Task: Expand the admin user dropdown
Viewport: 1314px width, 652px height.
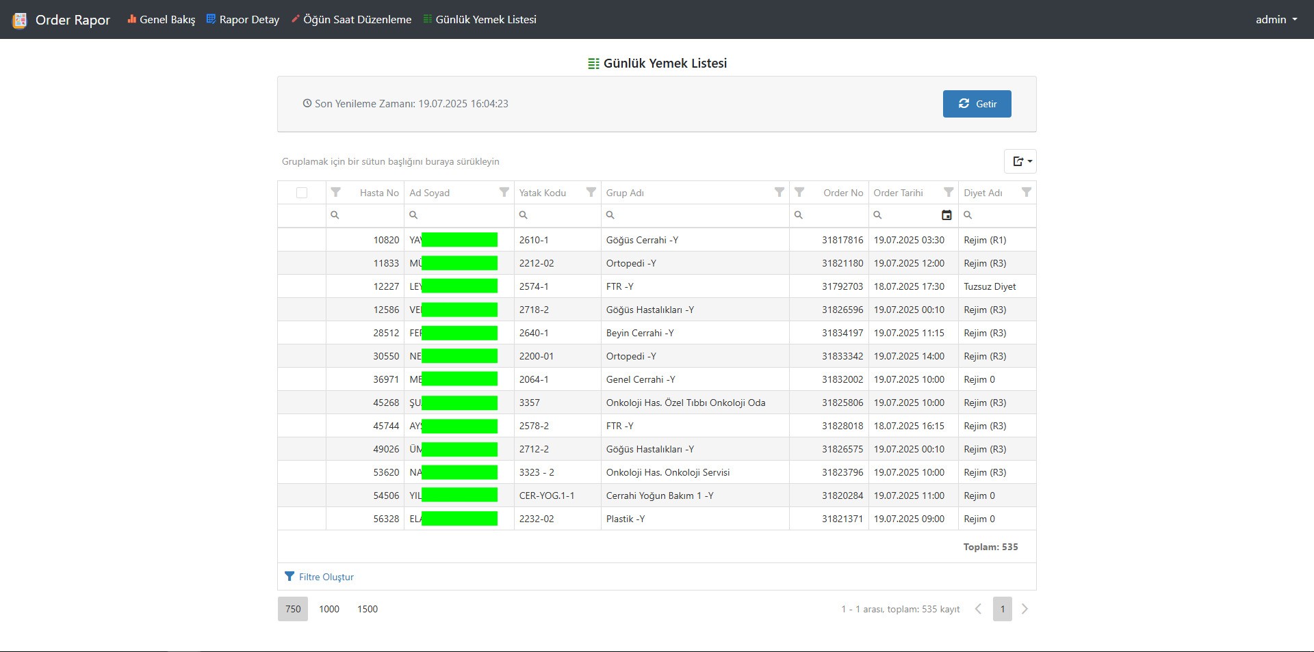Action: click(x=1276, y=20)
